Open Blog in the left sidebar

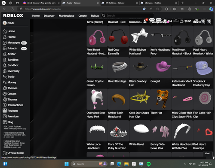pyautogui.click(x=10, y=122)
